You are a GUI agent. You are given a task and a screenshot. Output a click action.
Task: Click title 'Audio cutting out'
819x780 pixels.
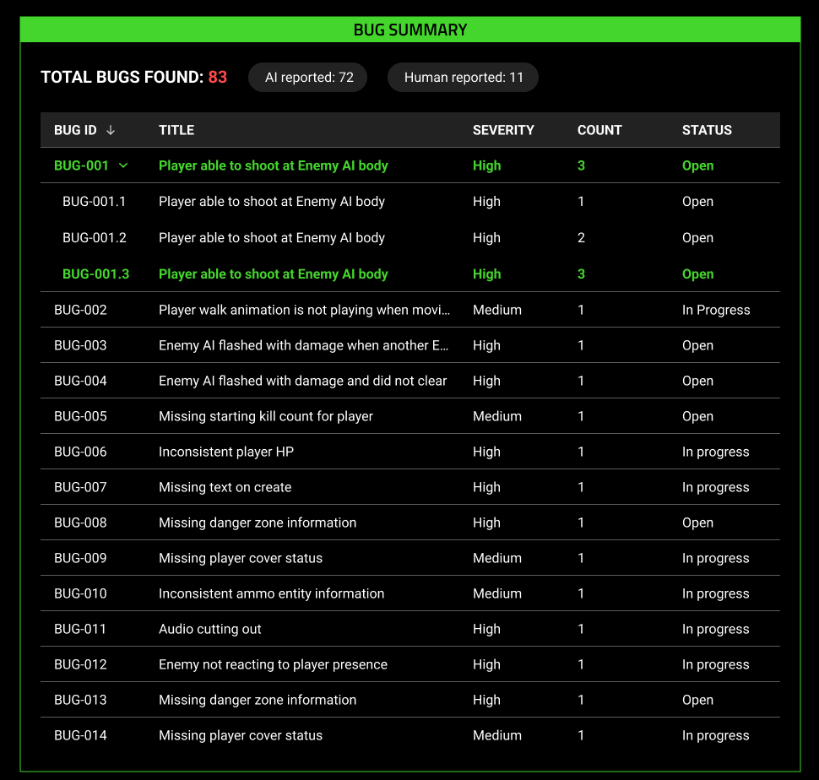210,630
